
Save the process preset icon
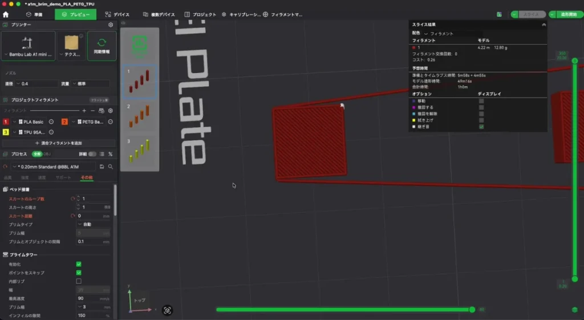102,167
